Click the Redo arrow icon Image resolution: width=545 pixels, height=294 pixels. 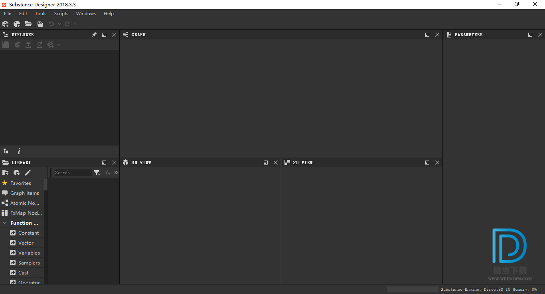(67, 24)
